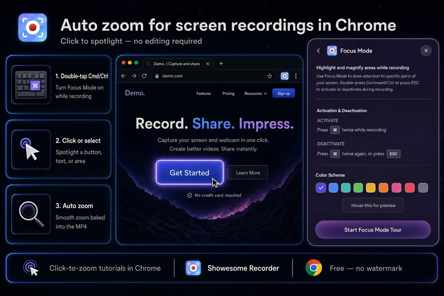
Task: Select the selected purple checkmark color swatch
Action: [321, 188]
